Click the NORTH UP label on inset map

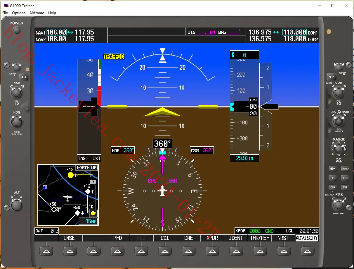tap(87, 168)
